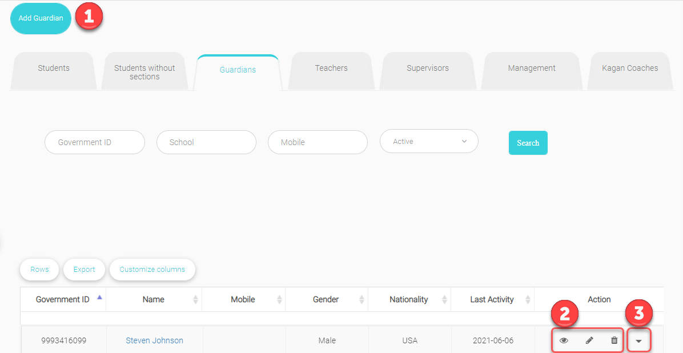Screen dimensions: 683x353
Task: Sort the Nationality column
Action: coord(445,299)
